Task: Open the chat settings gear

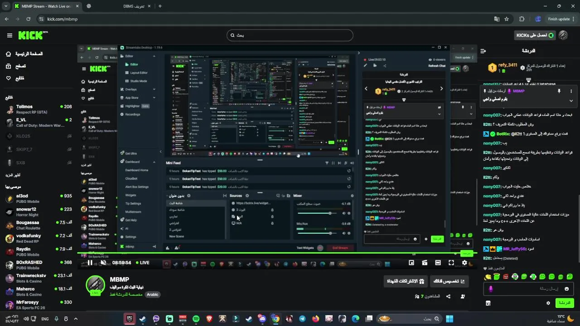Action: pos(548,303)
